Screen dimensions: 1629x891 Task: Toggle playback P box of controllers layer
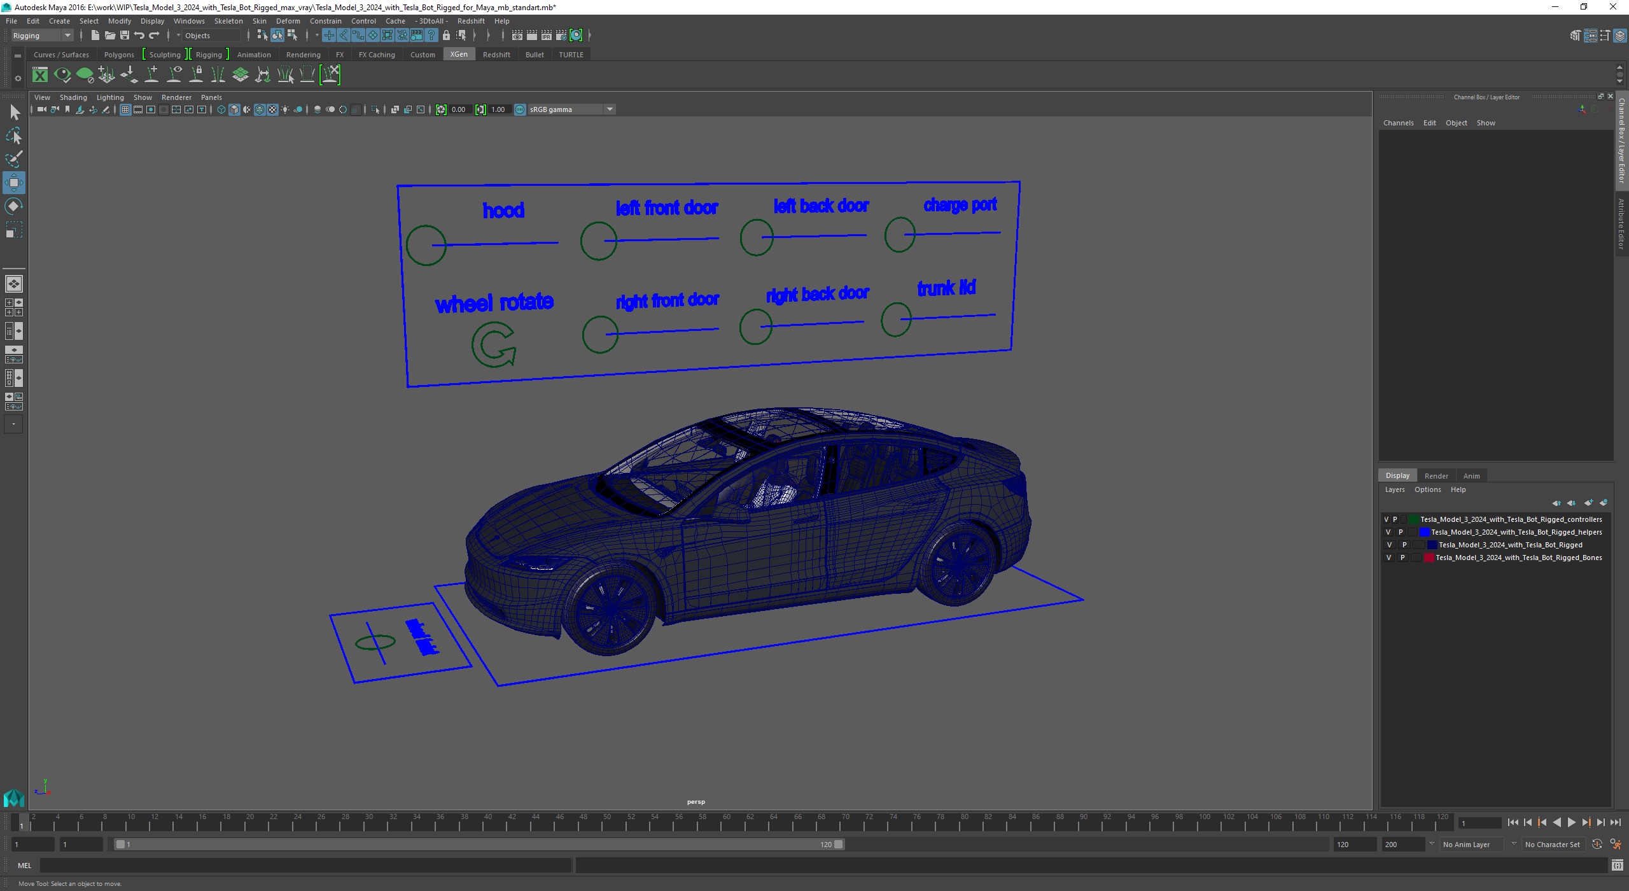pos(1395,519)
